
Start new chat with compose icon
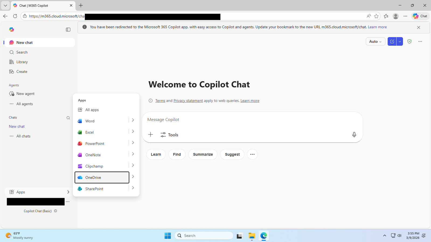click(x=392, y=41)
